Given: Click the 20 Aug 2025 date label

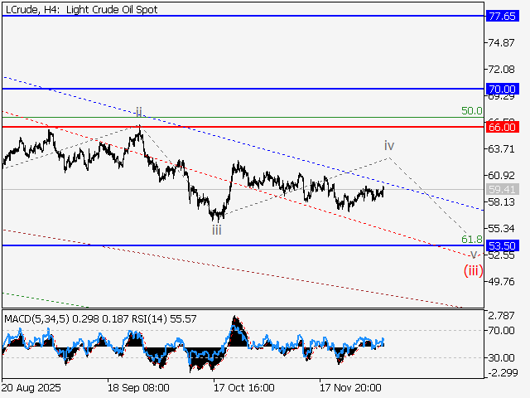Looking at the screenshot, I should coord(31,387).
